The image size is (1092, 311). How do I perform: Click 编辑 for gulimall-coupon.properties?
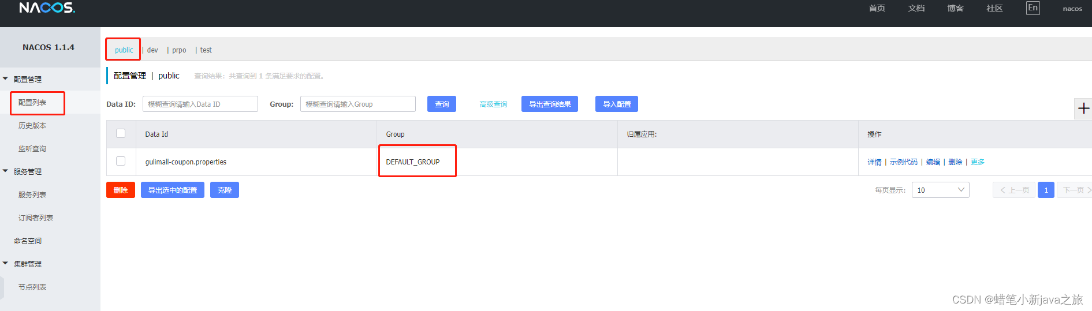[933, 162]
